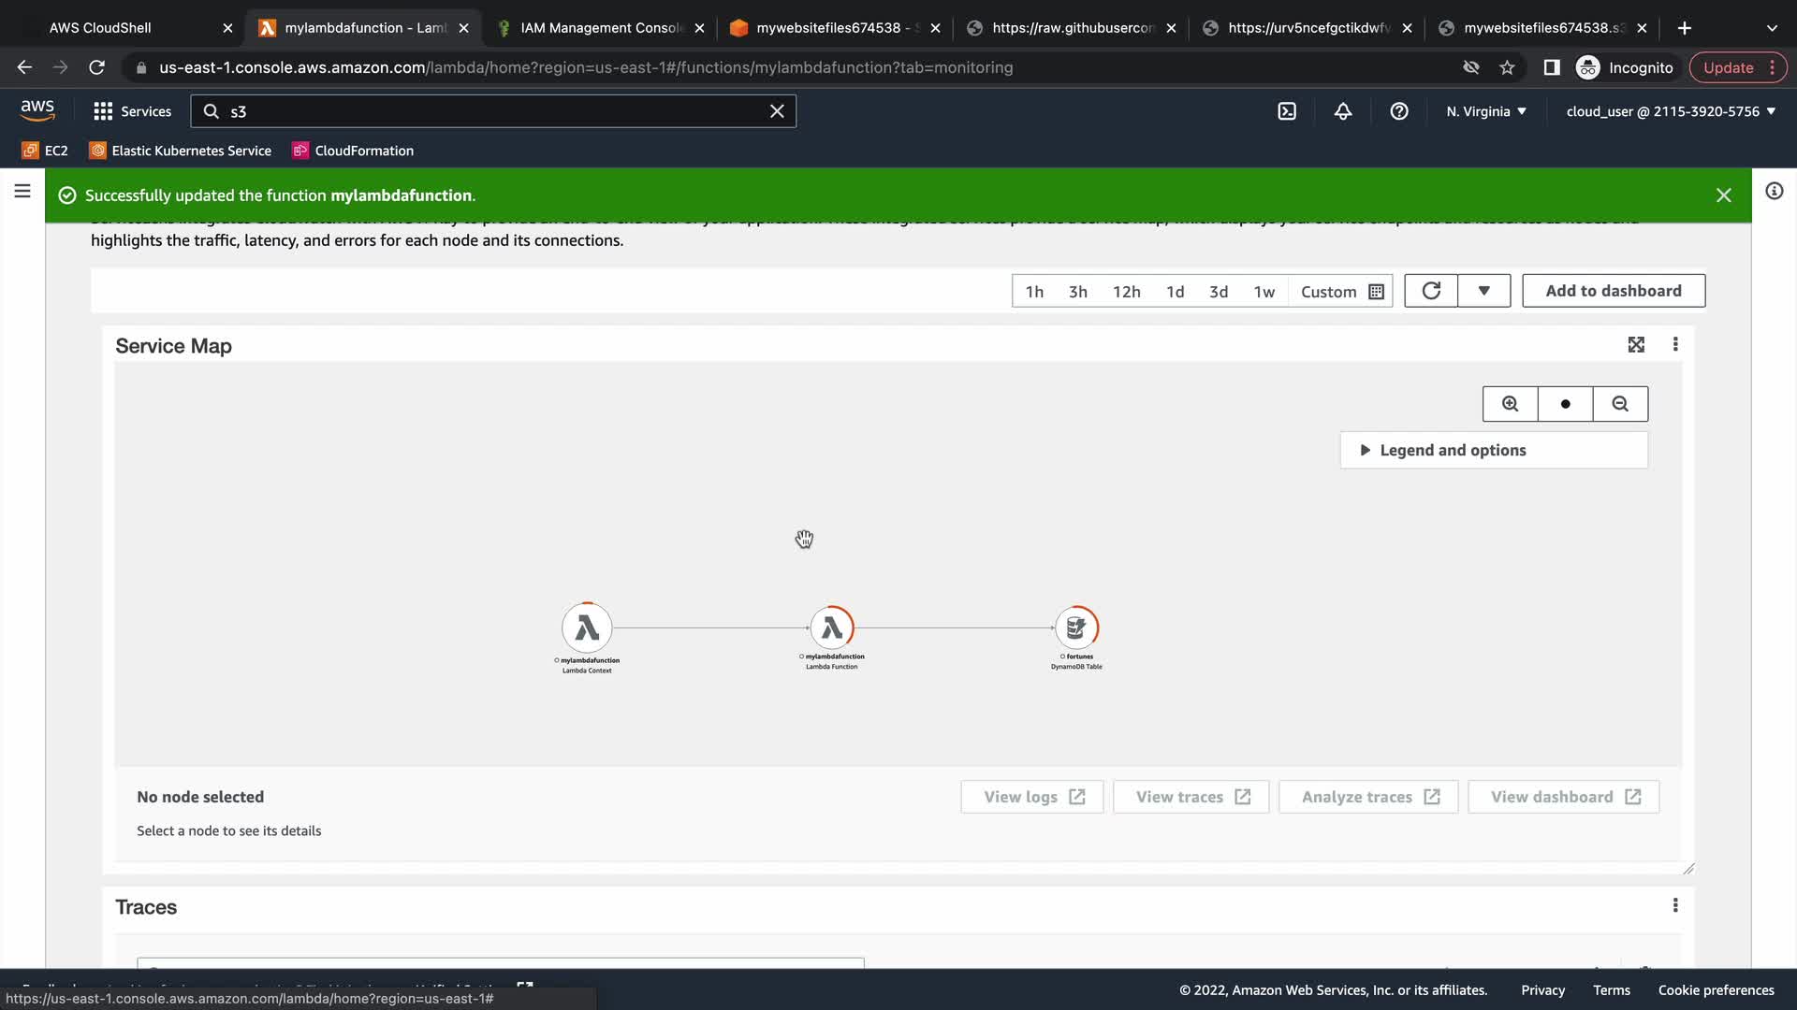Open the Services menu
This screenshot has height=1010, width=1797.
coord(133,111)
